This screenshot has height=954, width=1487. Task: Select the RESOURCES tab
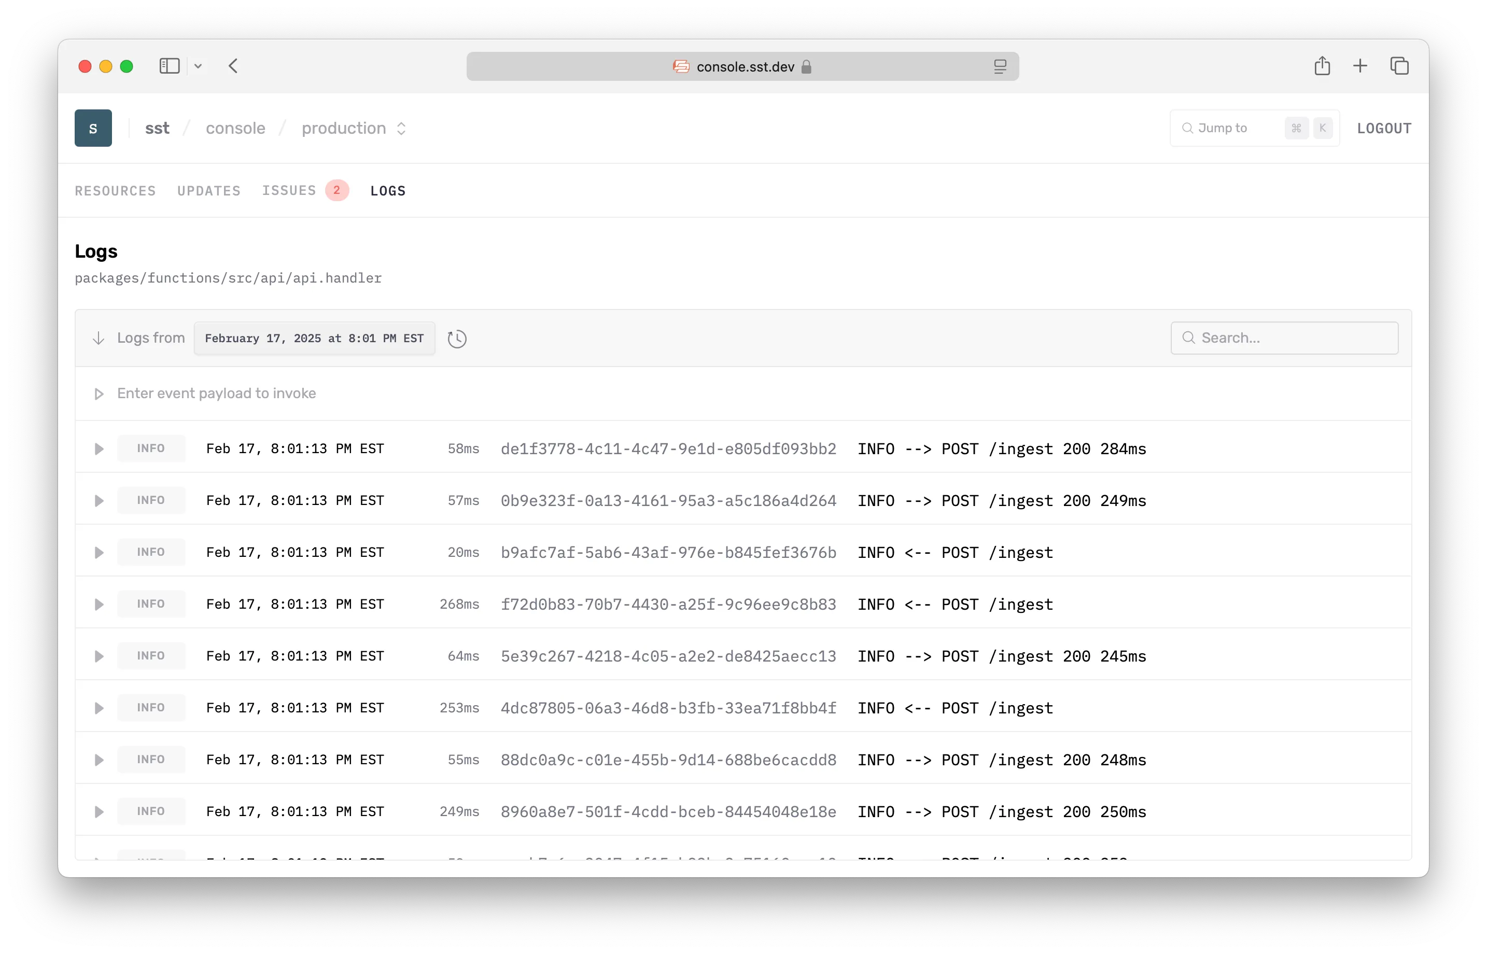[115, 191]
